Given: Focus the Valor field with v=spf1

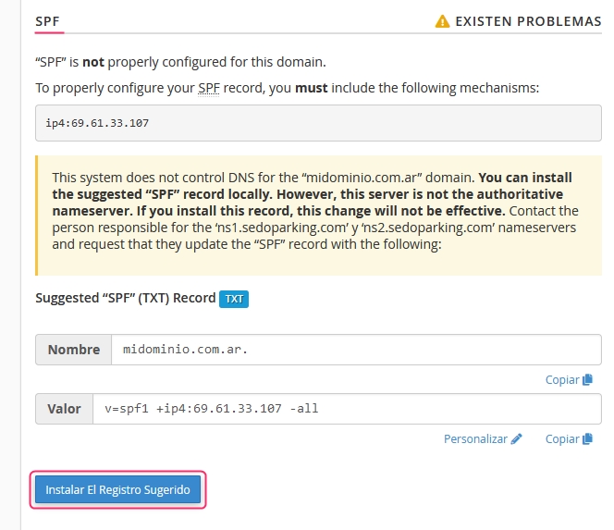Looking at the screenshot, I should pos(347,409).
